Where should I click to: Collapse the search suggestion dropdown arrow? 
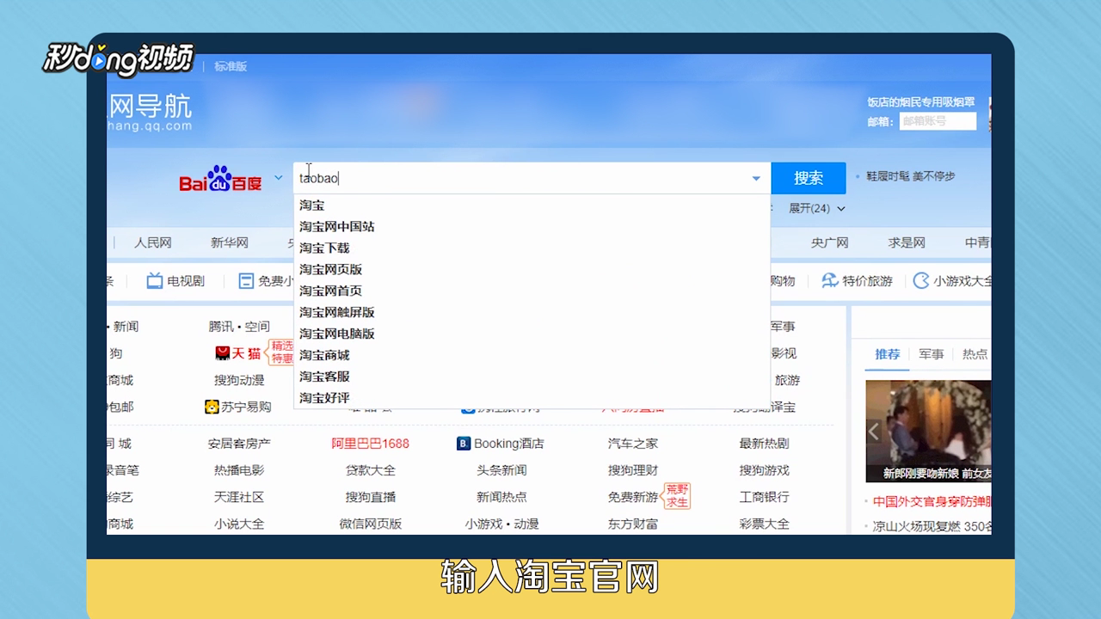pos(756,179)
